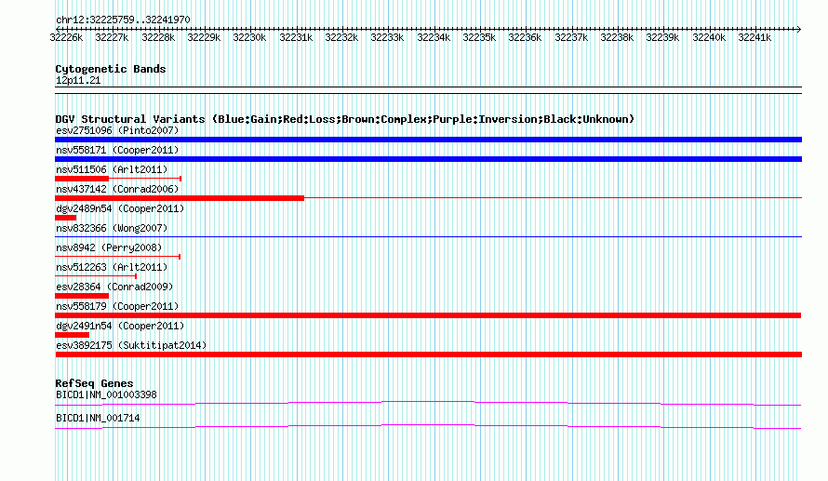Click the 32230k ruler tick label
828x481 pixels.
pos(249,37)
